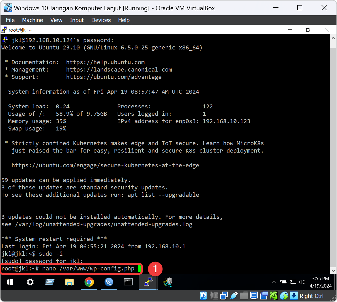Open the Help menu

124,20
